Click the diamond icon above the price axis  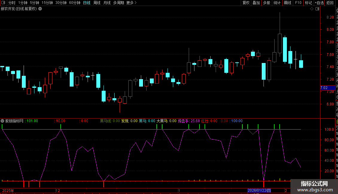click(x=312, y=9)
